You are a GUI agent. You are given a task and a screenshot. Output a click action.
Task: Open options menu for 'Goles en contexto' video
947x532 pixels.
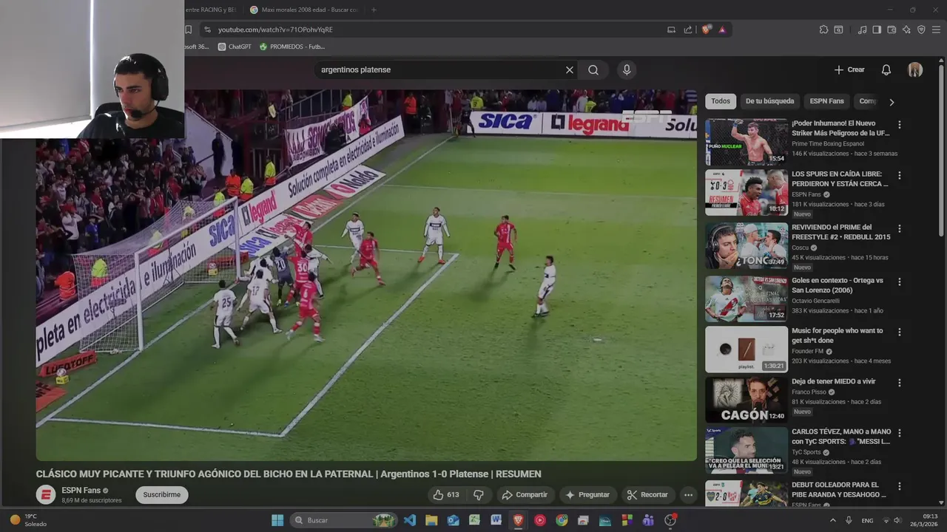tap(900, 282)
